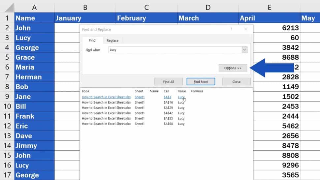Open the highlighted $A$3 search result link
The width and height of the screenshot is (320, 180).
(167, 97)
